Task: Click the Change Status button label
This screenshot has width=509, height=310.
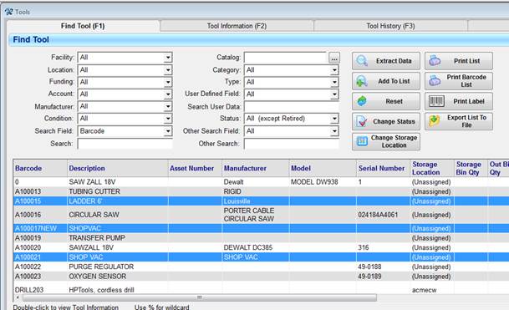Action: pos(394,121)
